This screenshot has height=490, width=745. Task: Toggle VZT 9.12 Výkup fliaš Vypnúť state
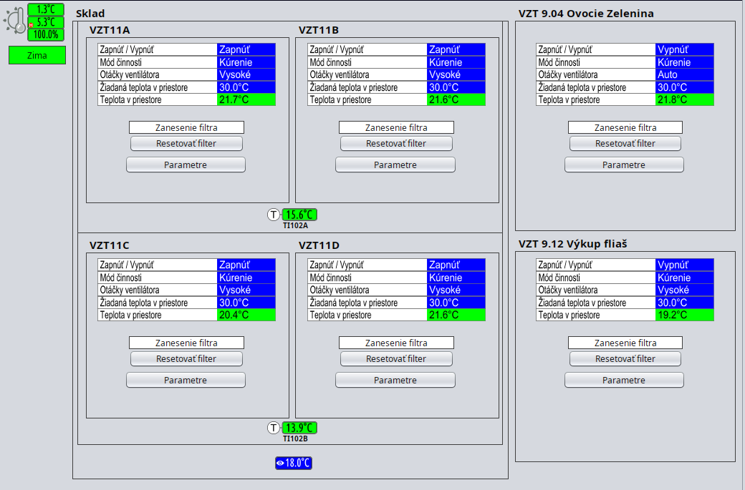tap(684, 265)
